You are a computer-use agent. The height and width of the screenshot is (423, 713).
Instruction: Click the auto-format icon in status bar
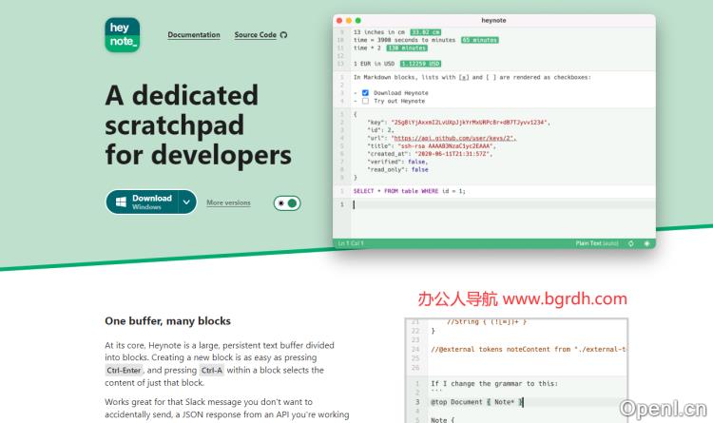(x=631, y=243)
